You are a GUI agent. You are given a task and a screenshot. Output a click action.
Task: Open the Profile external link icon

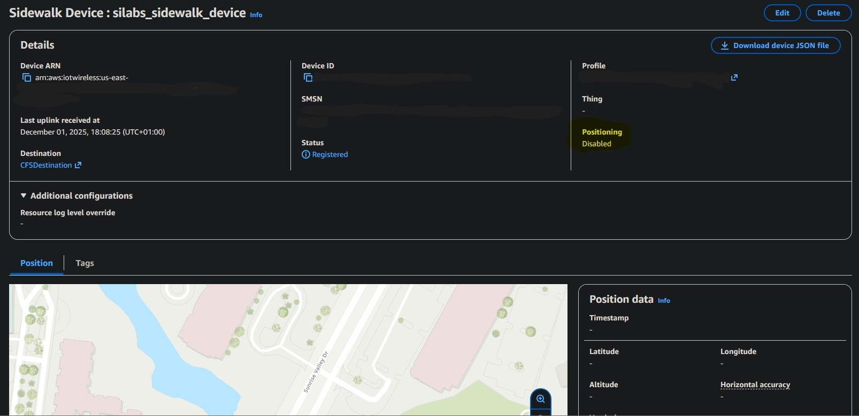click(734, 77)
